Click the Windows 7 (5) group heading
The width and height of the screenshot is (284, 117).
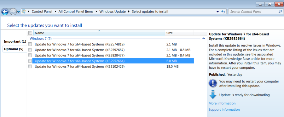coord(41,38)
